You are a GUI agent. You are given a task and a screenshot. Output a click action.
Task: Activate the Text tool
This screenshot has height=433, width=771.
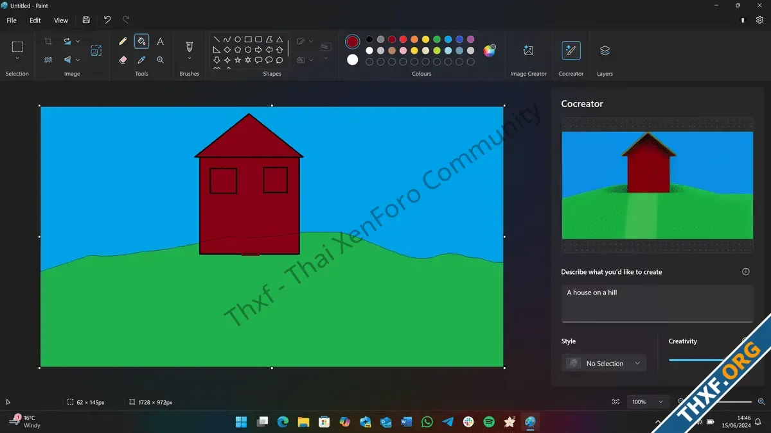(x=160, y=42)
